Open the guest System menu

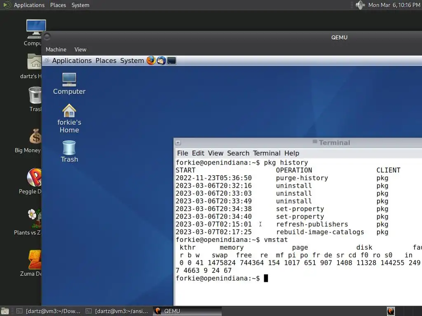click(132, 61)
